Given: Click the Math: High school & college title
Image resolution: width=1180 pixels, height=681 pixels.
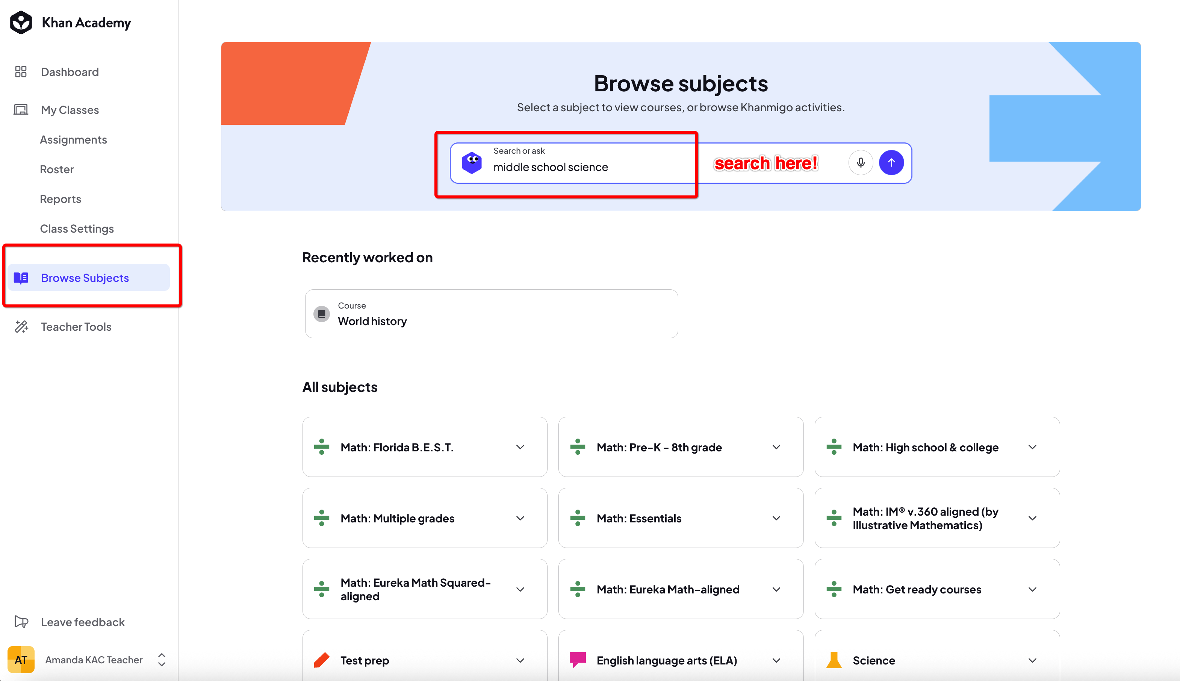Looking at the screenshot, I should [926, 447].
